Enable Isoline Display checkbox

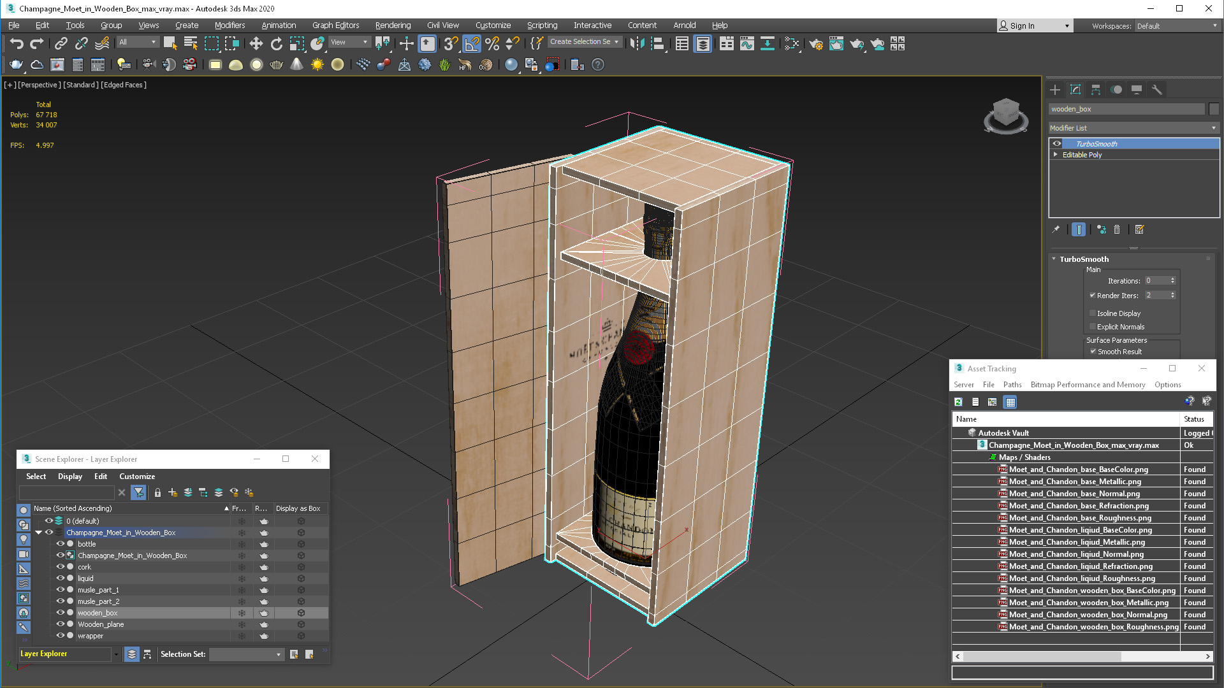tap(1093, 313)
